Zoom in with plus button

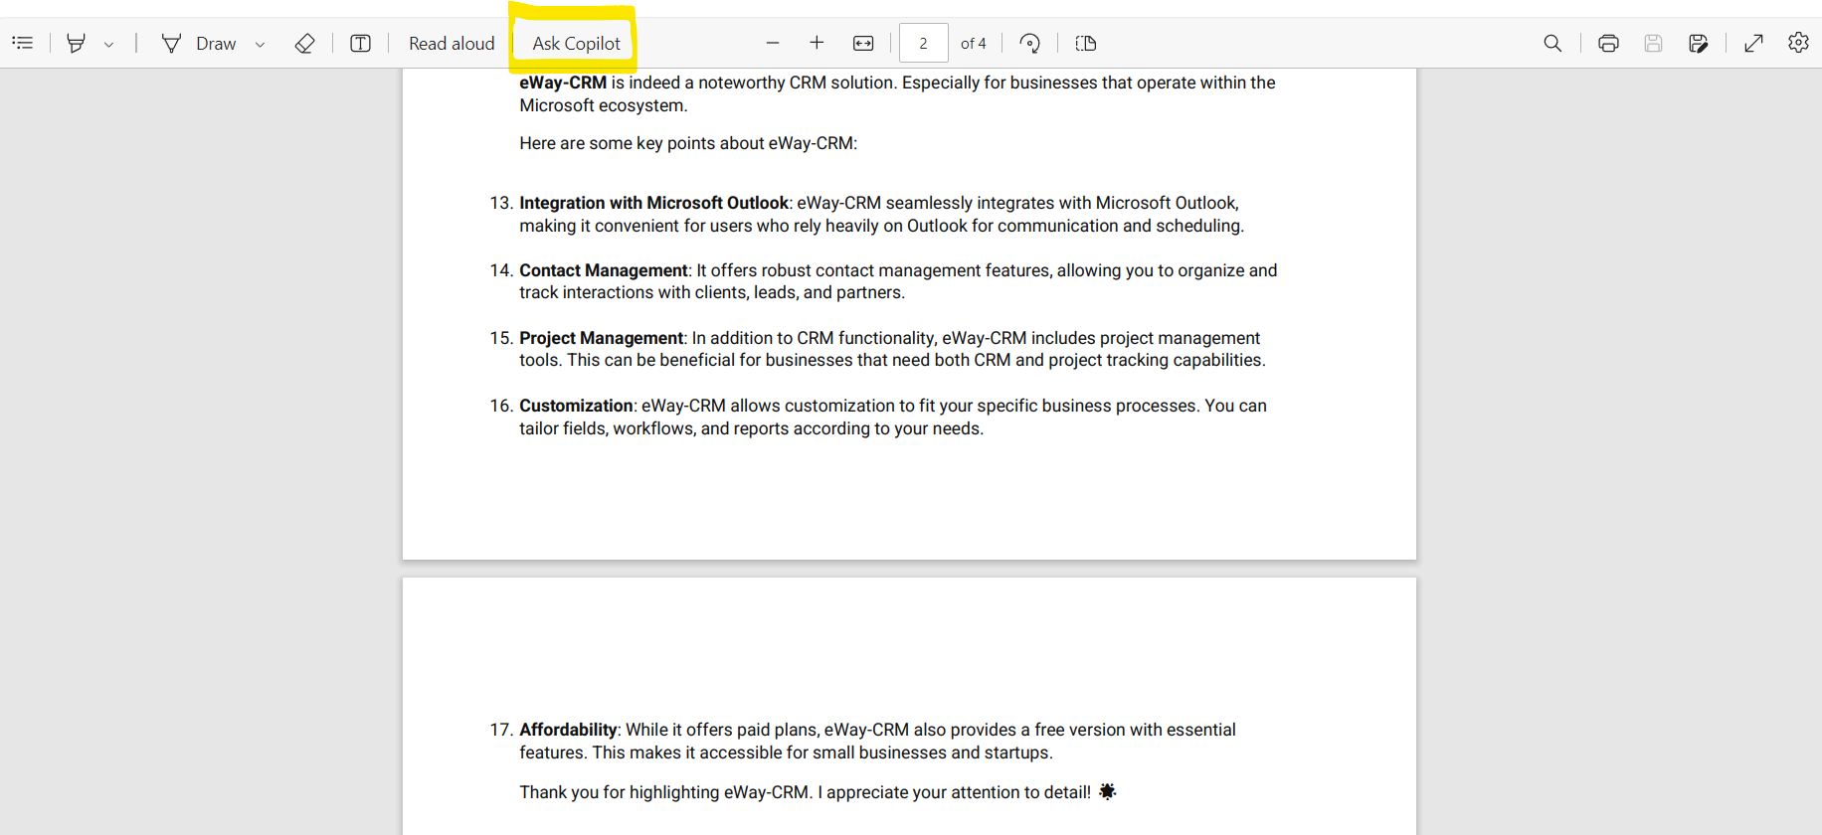(817, 43)
